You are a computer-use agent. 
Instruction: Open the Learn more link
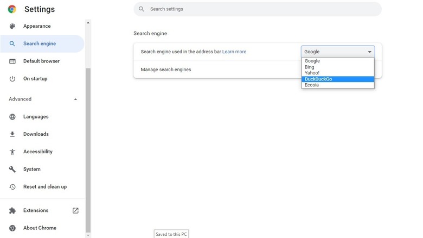tap(234, 52)
